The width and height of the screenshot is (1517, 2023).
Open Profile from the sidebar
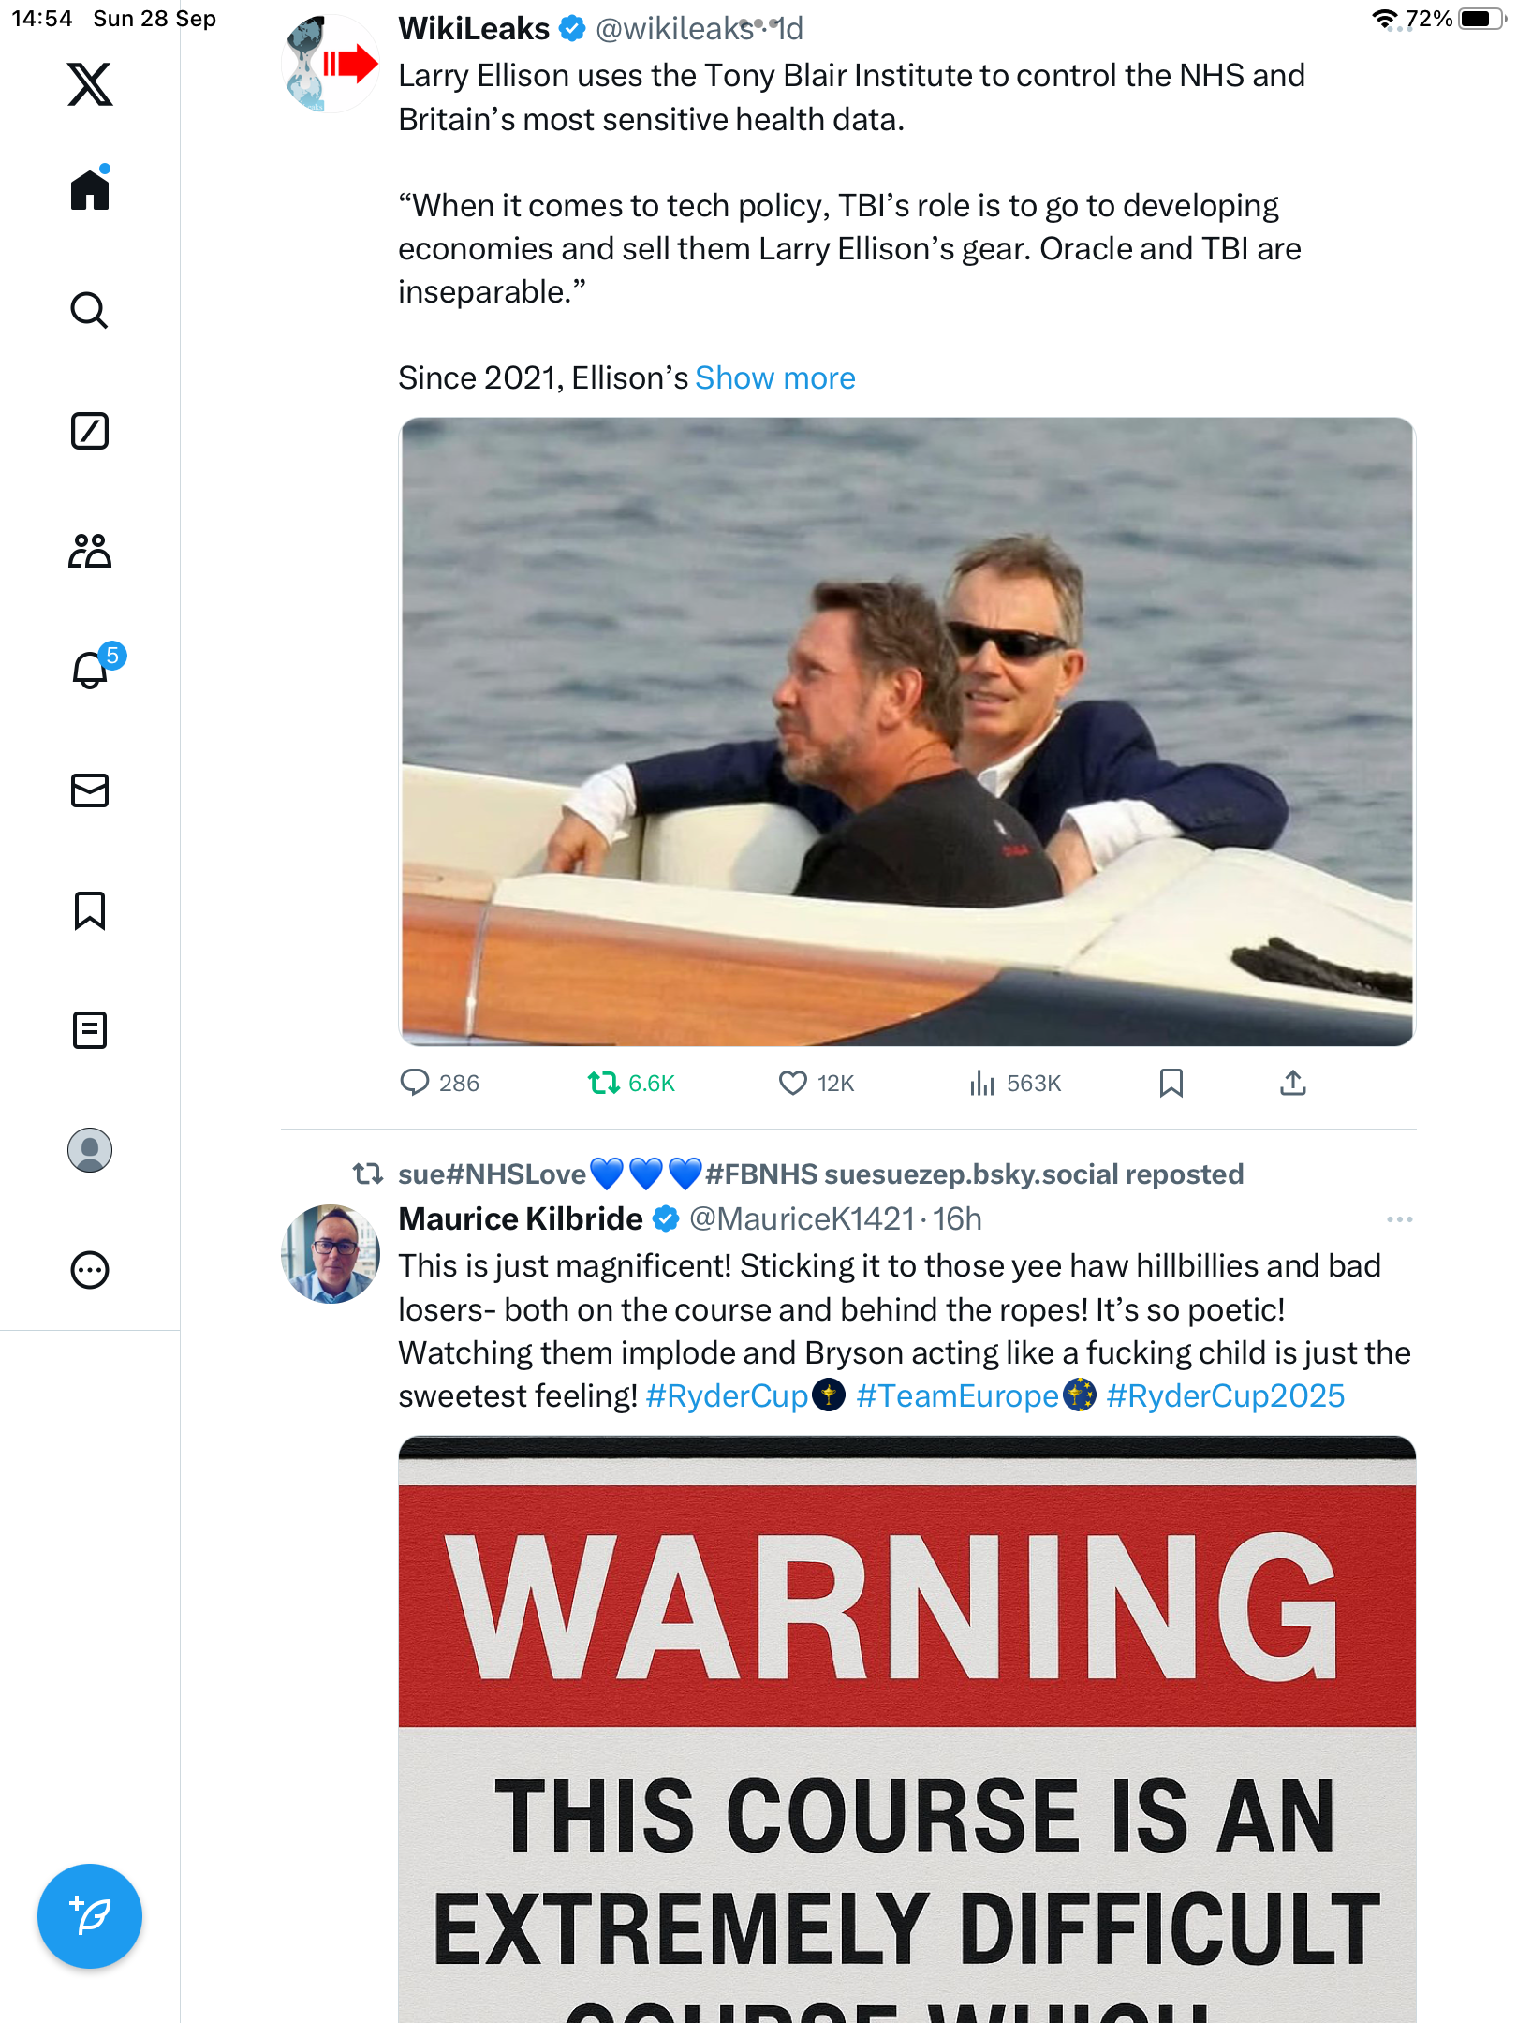click(x=90, y=1150)
